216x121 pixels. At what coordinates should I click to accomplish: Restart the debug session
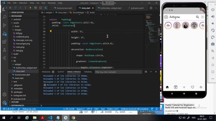click(x=35, y=8)
